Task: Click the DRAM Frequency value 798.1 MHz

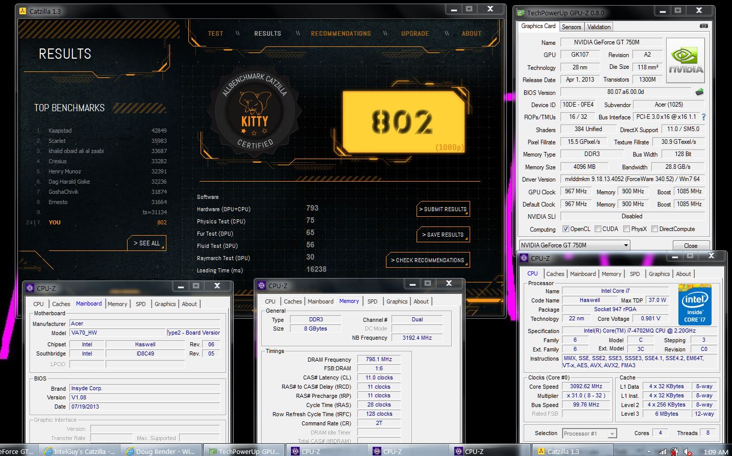Action: click(379, 359)
